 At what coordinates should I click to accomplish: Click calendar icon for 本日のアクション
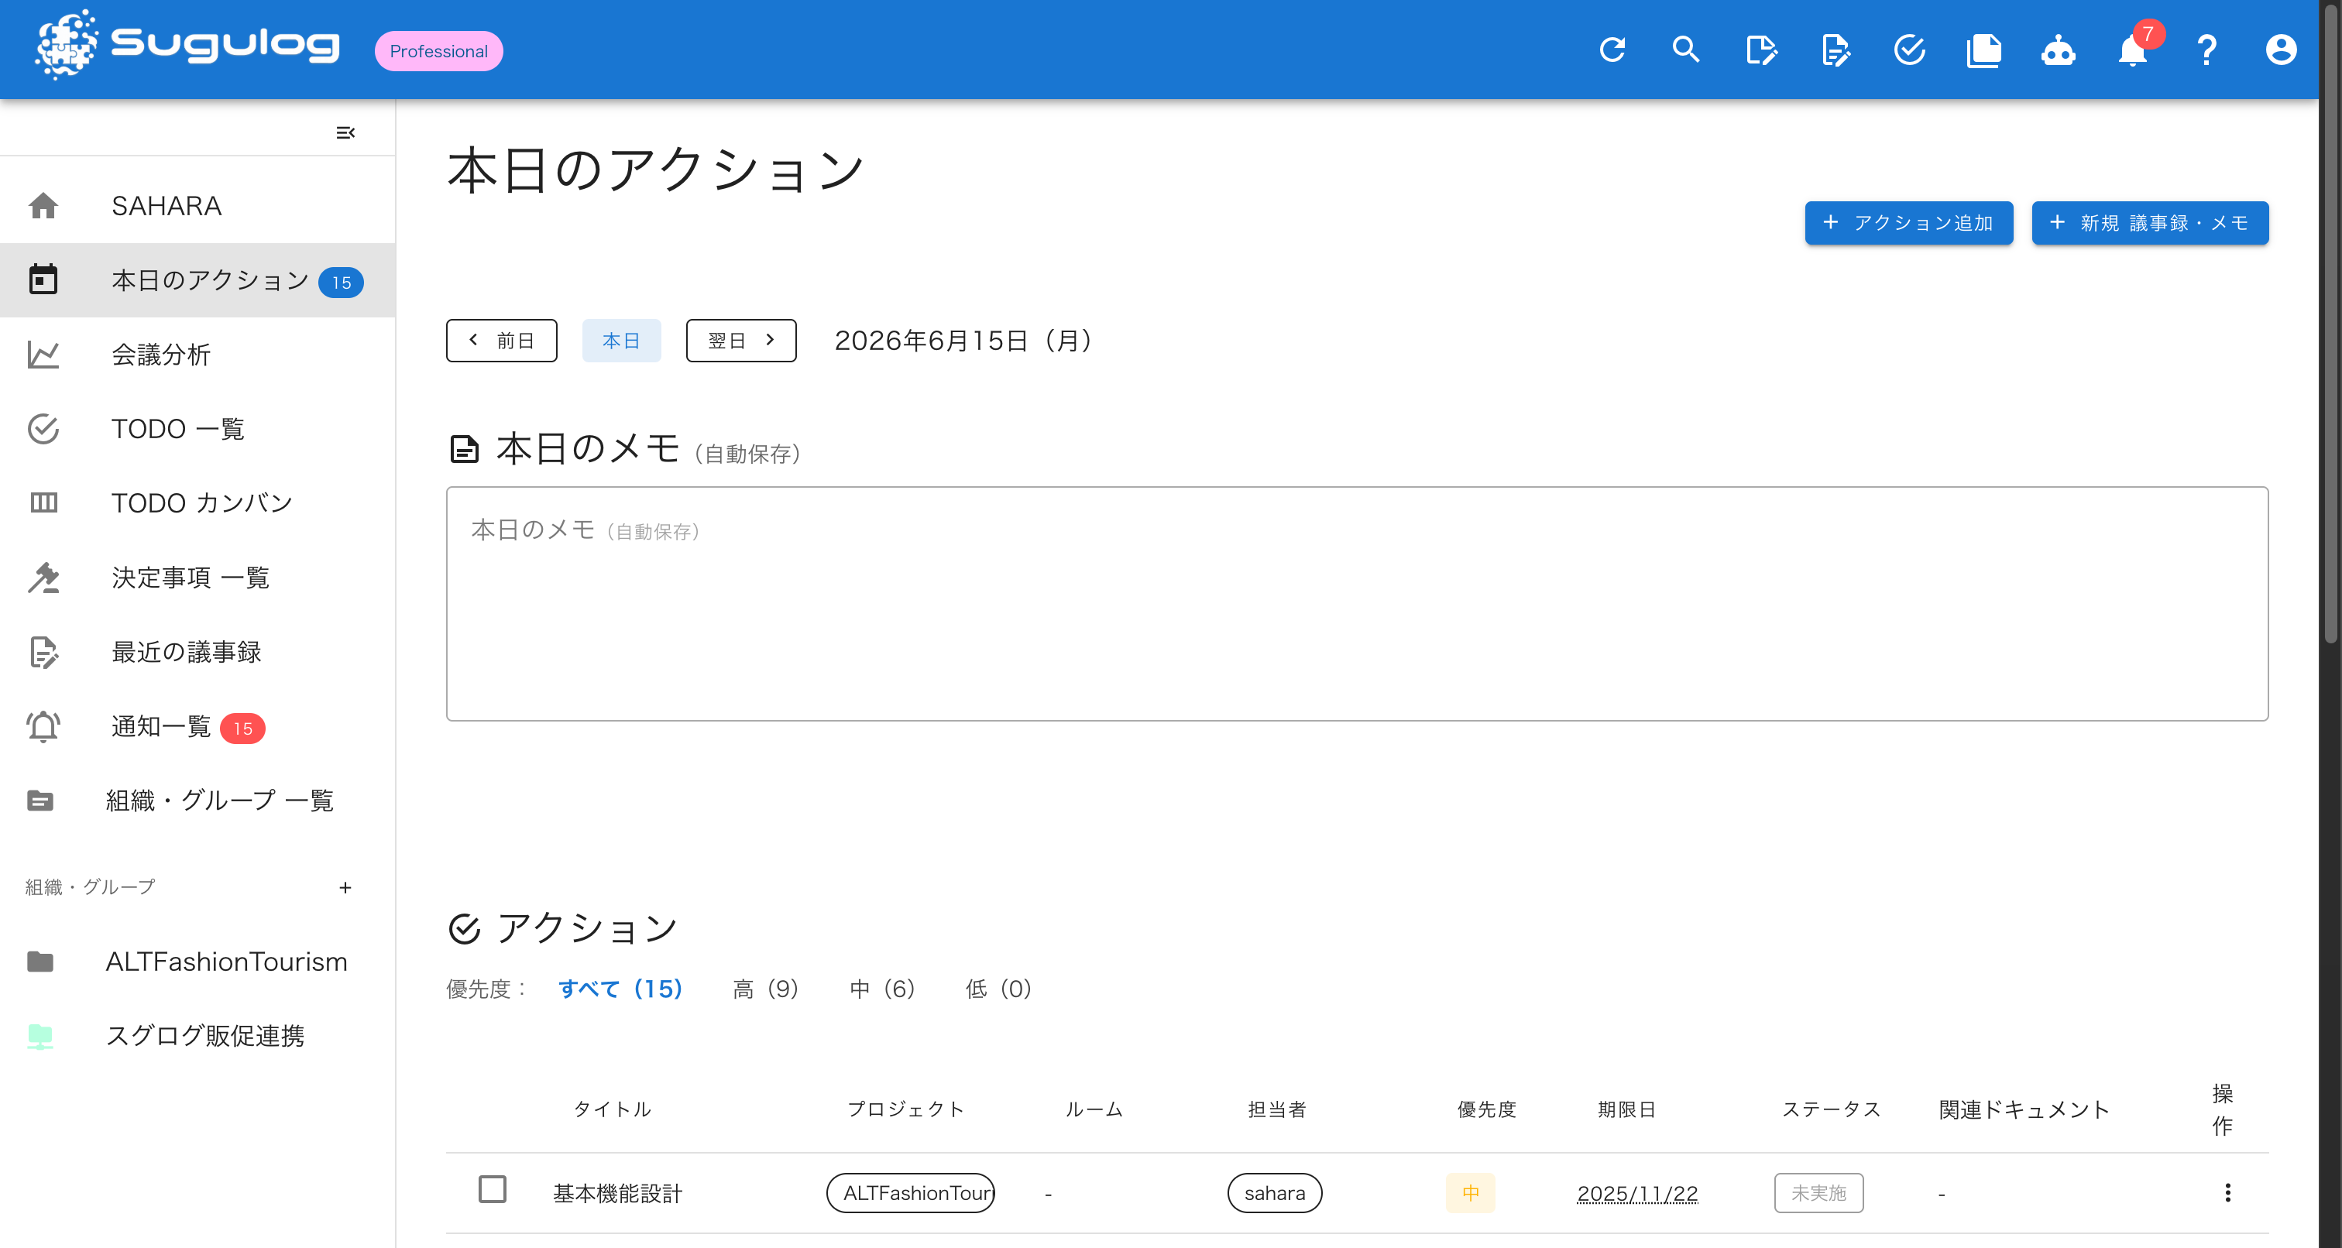click(x=43, y=280)
